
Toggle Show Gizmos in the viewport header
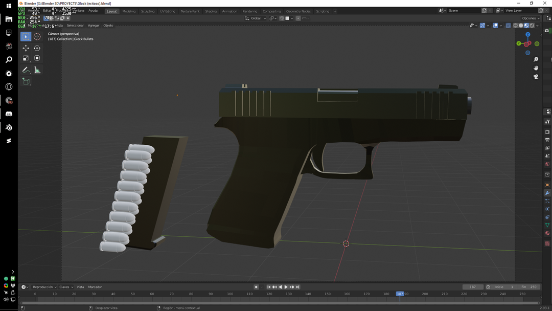[482, 25]
